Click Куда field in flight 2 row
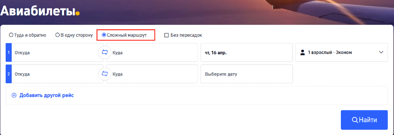This screenshot has height=135, width=394. point(152,74)
